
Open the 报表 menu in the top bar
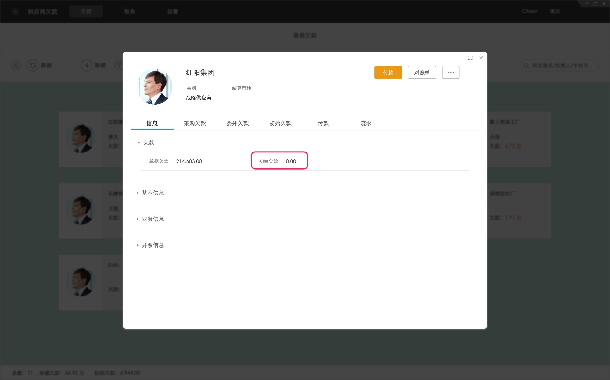[129, 11]
